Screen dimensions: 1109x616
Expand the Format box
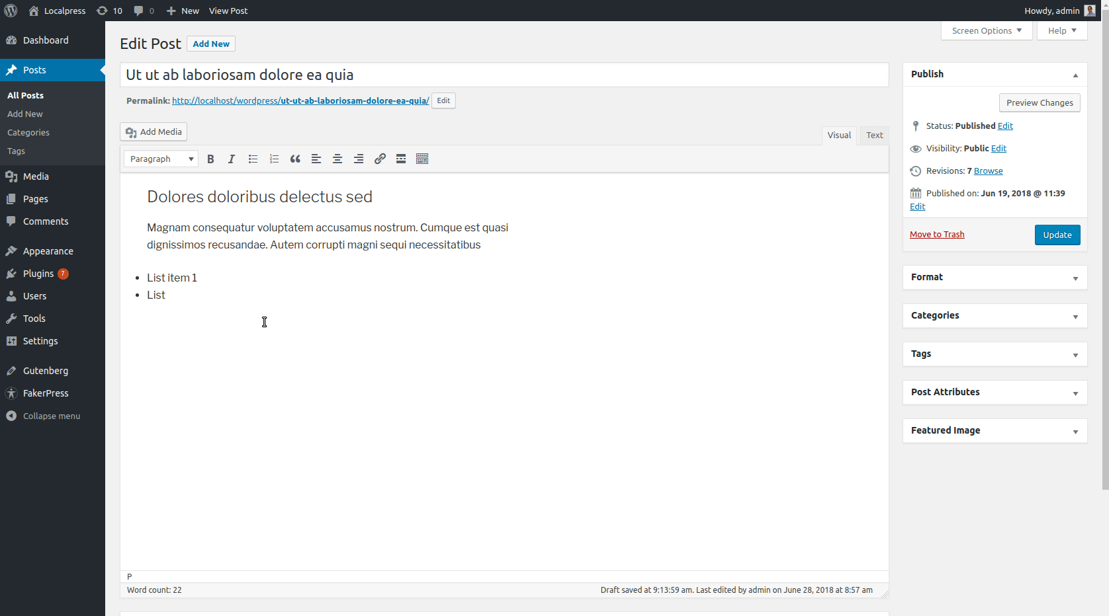(x=1075, y=278)
